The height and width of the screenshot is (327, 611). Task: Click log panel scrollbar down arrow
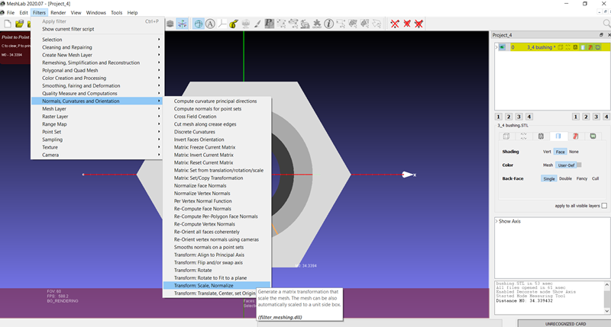coord(606,311)
